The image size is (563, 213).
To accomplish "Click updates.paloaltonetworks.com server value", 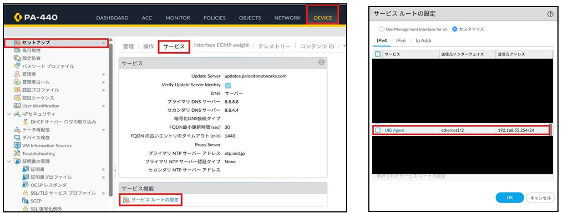I will (x=255, y=76).
